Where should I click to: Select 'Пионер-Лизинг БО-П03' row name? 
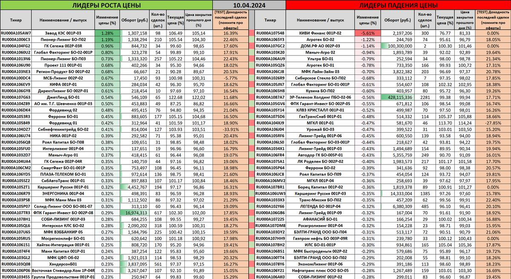(x=63, y=58)
